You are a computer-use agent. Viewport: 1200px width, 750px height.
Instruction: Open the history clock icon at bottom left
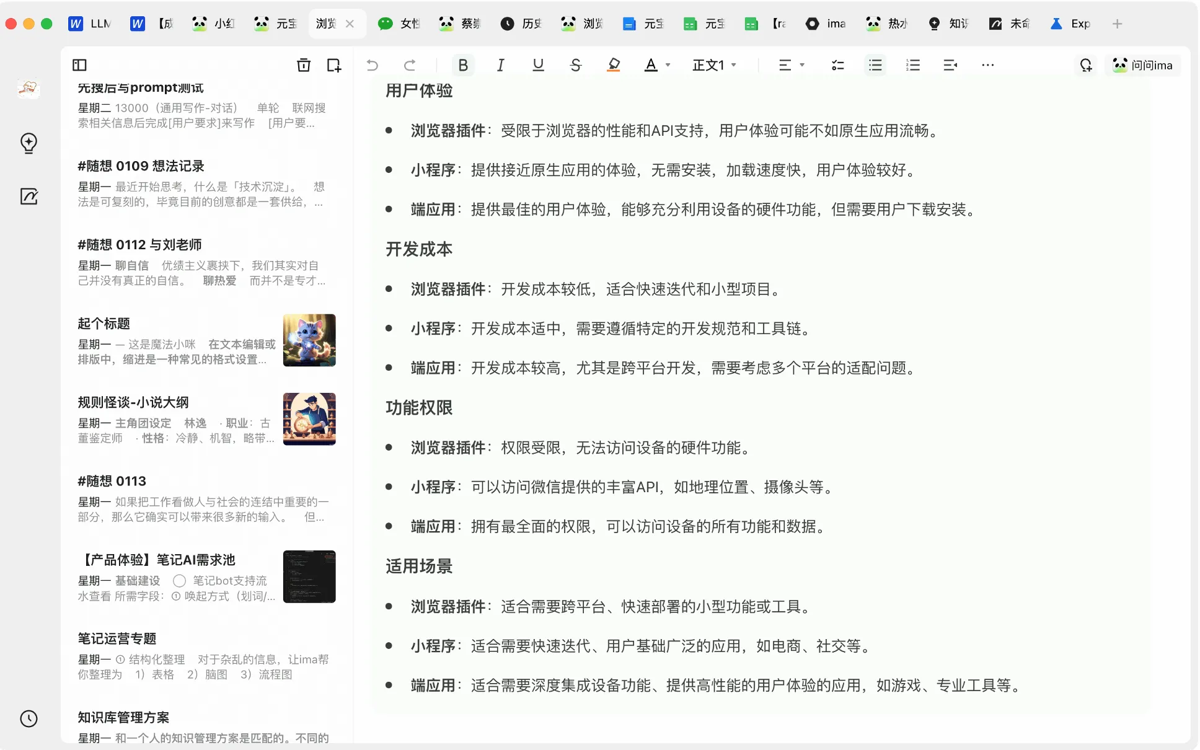[29, 718]
